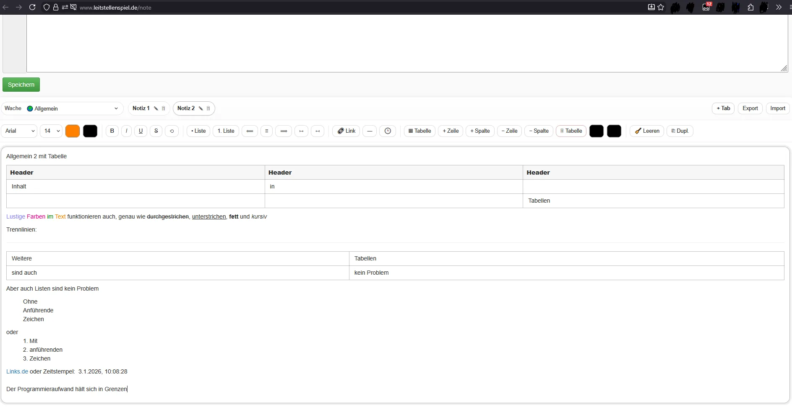
Task: Toggle italic formatting in toolbar
Action: [126, 131]
